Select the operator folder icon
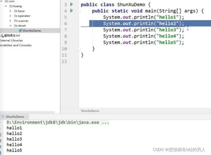211x155 pixels. pos(16,16)
